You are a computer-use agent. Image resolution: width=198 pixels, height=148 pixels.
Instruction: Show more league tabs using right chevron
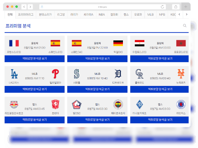186,14
